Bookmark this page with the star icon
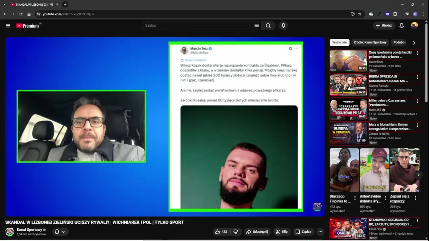The height and width of the screenshot is (241, 429). pyautogui.click(x=360, y=14)
